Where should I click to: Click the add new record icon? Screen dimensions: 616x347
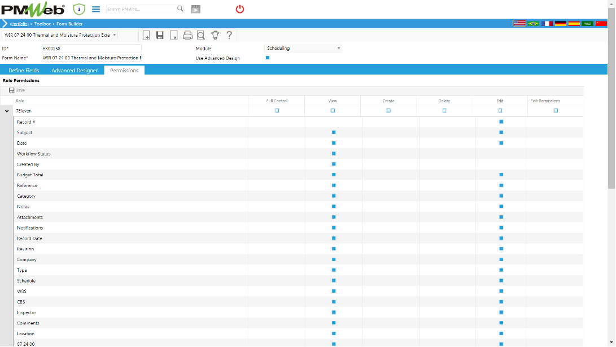pyautogui.click(x=146, y=36)
